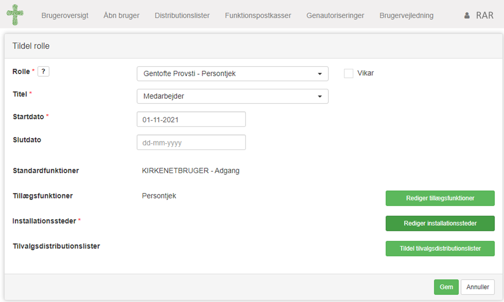Navigate to Funktionspostkasser
The height and width of the screenshot is (302, 504).
(x=258, y=16)
